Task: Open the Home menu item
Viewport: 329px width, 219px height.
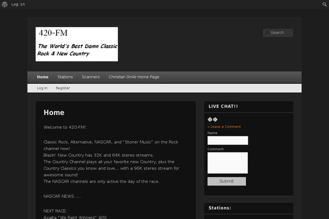Action: (x=43, y=77)
